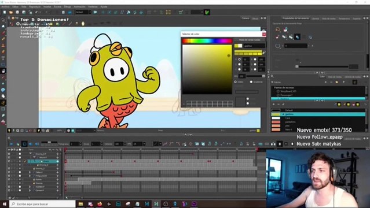Expand the sixth timeline layer group
Viewport: 370px width, 208px height.
30,172
